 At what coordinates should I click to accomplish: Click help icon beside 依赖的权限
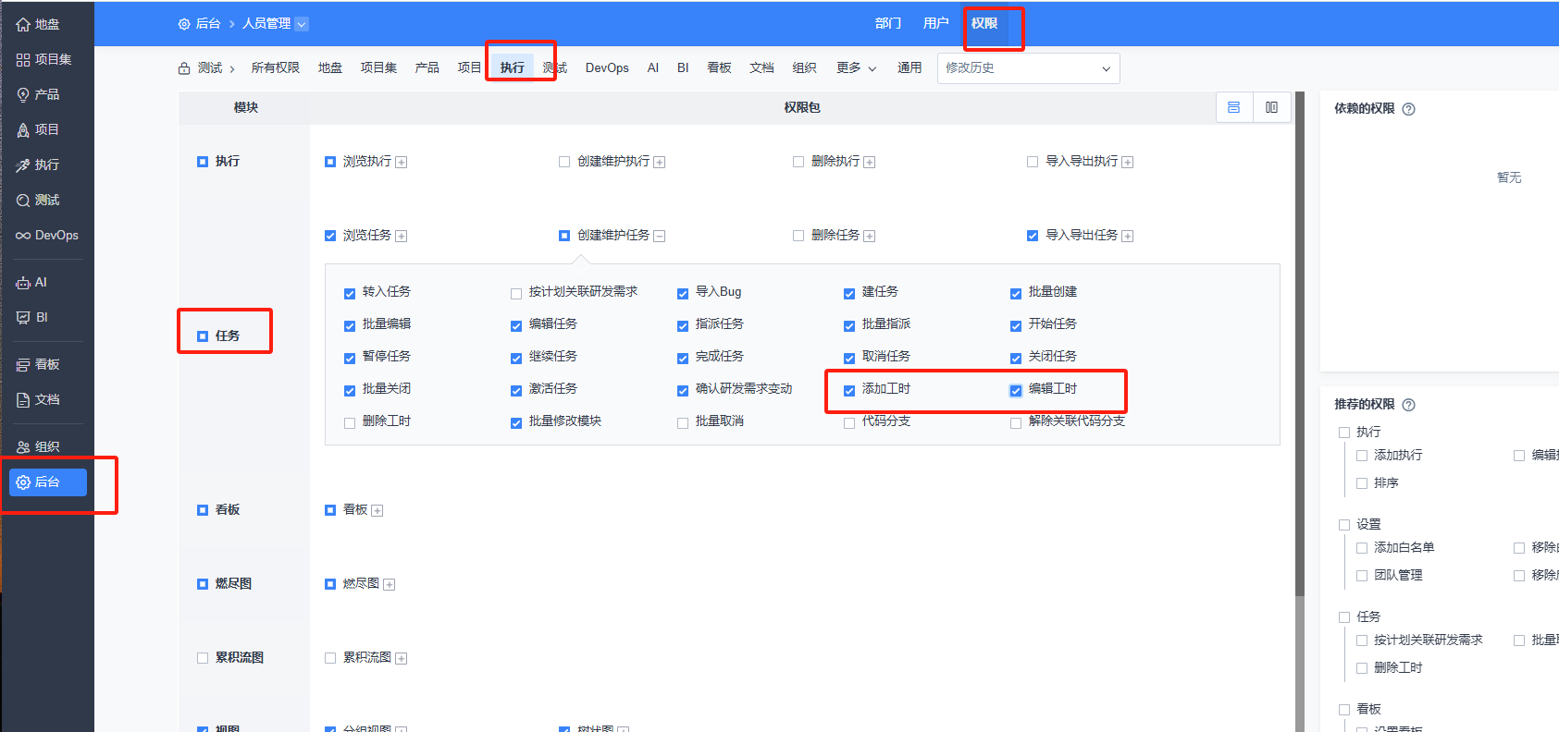[1408, 109]
